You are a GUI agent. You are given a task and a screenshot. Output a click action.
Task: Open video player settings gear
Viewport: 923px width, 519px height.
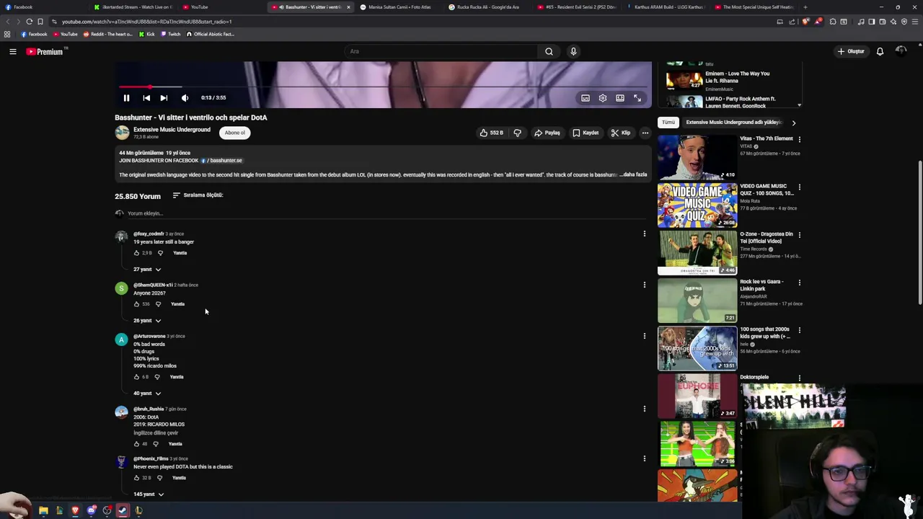coord(603,98)
